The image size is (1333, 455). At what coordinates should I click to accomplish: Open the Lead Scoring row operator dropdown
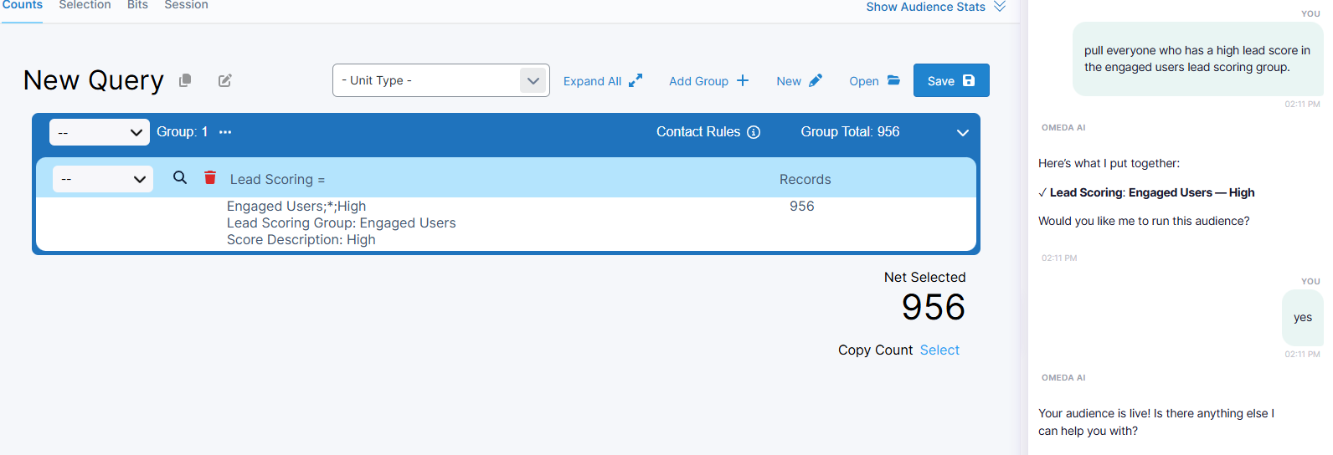coord(103,179)
